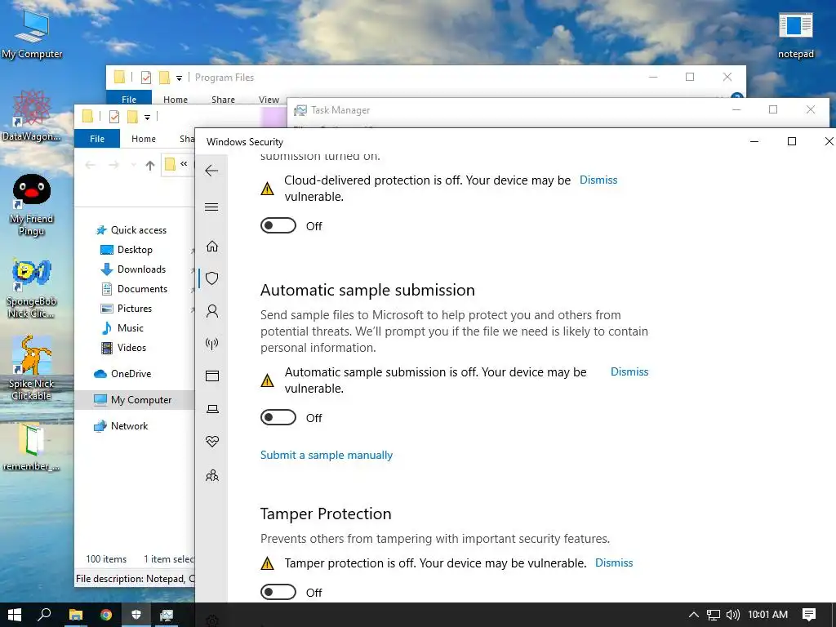Open App & browser control icon
This screenshot has width=836, height=627.
point(212,376)
